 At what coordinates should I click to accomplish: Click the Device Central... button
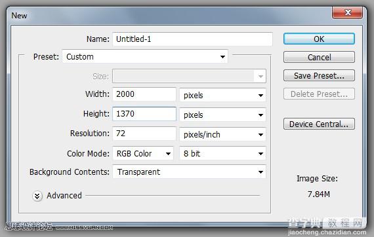[x=319, y=124]
